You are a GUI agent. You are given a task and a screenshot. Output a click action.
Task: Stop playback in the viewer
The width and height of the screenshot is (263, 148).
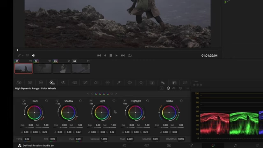(x=111, y=55)
